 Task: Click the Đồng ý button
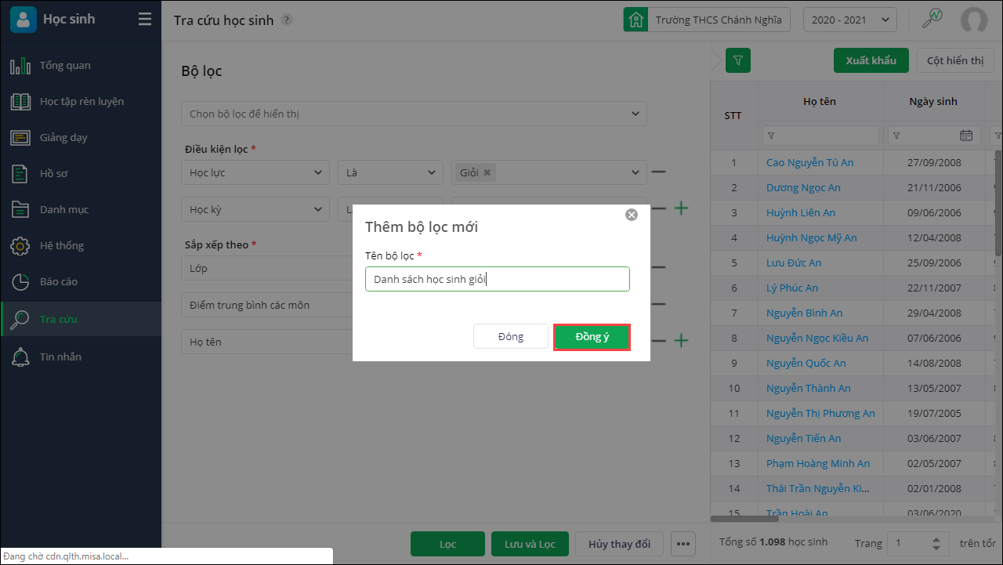(x=592, y=337)
